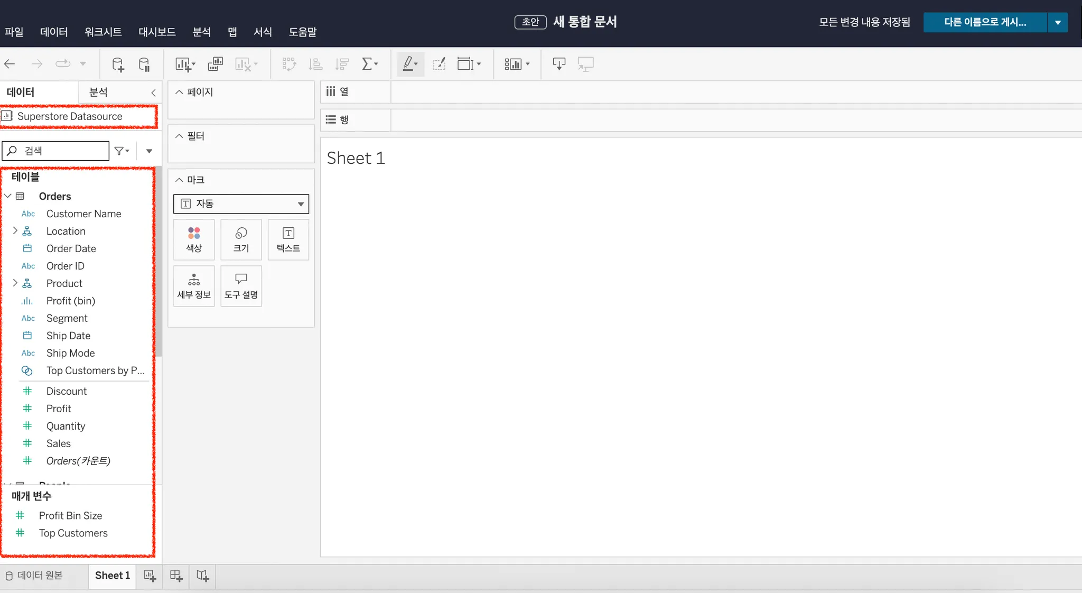Click the 다른 이름으로 게시 button
Viewport: 1082px width, 593px height.
(x=985, y=22)
